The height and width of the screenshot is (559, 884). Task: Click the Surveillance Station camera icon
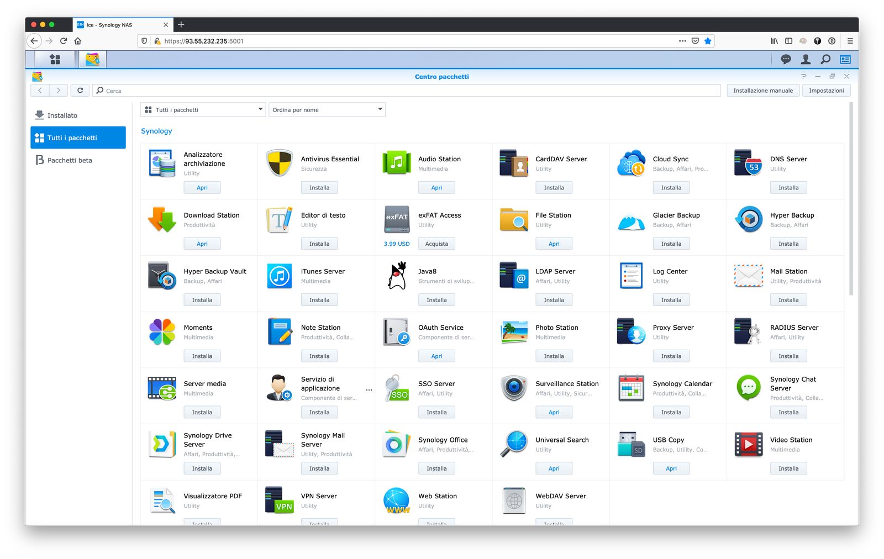point(514,388)
